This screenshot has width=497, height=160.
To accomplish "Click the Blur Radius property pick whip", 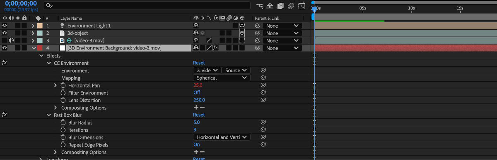I will [x=263, y=122].
